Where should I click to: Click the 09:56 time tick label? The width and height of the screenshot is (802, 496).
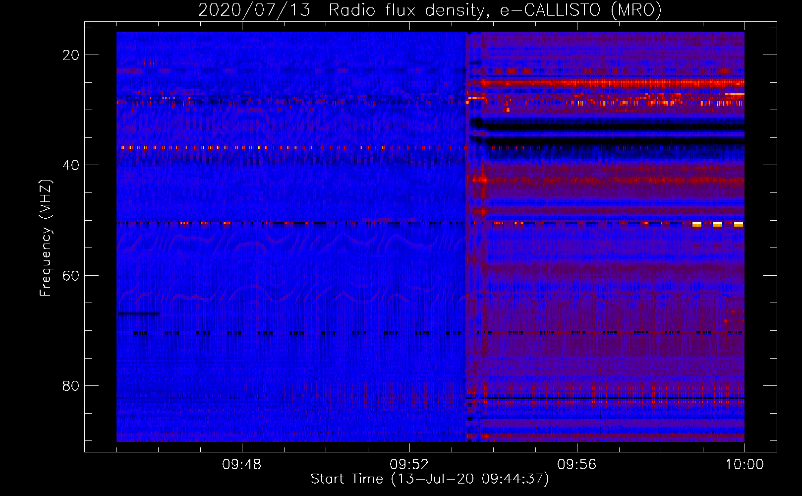click(576, 465)
